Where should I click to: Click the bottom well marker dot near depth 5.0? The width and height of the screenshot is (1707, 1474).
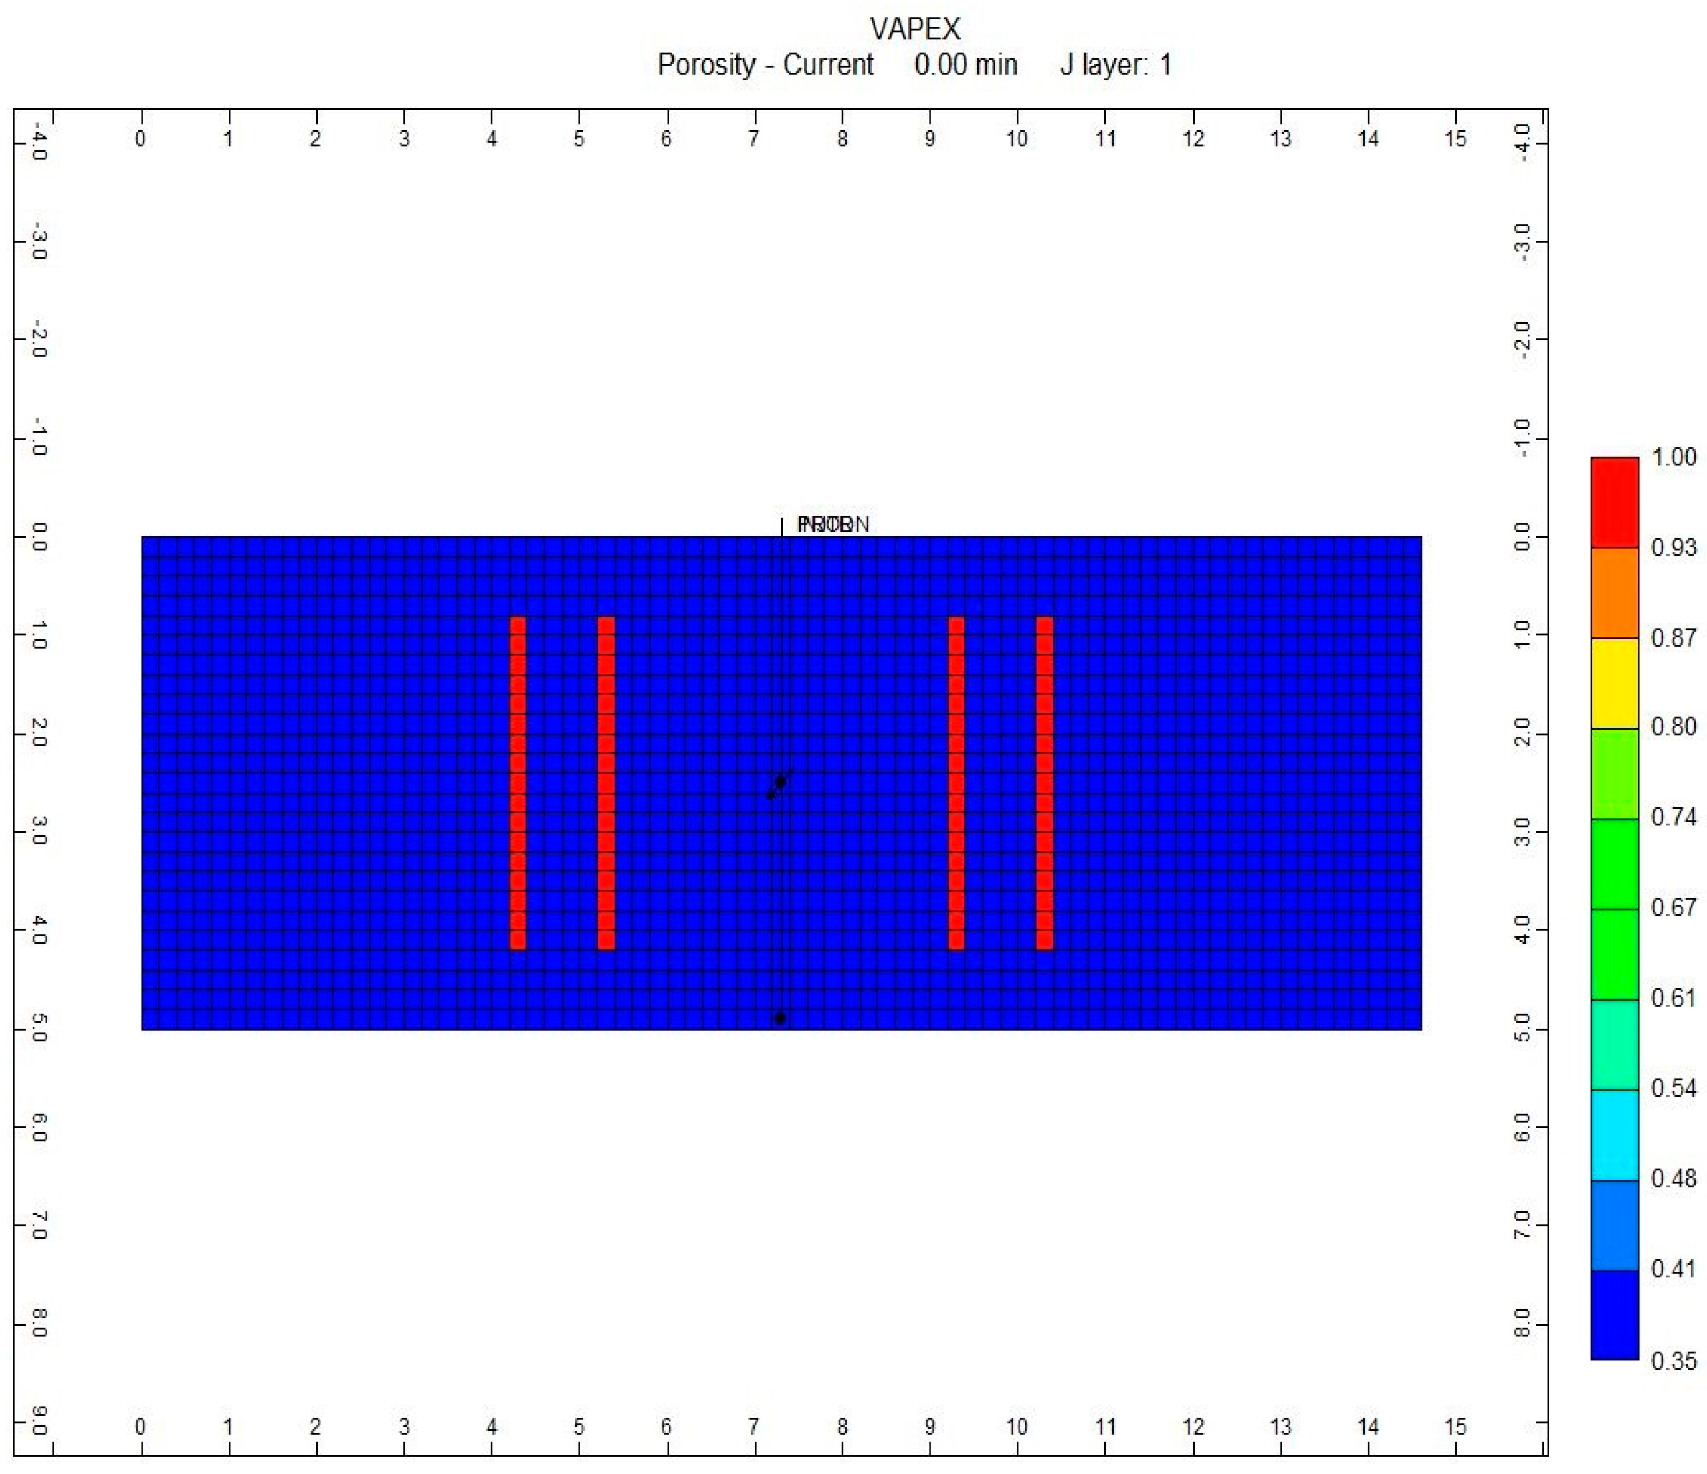point(779,1019)
